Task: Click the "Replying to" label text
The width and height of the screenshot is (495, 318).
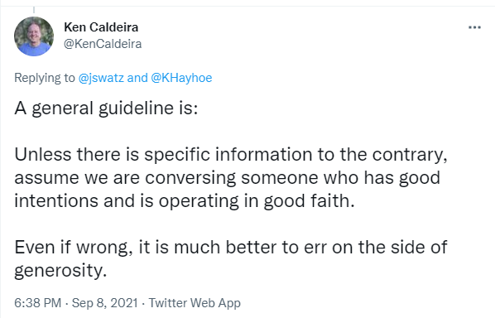Action: 45,78
